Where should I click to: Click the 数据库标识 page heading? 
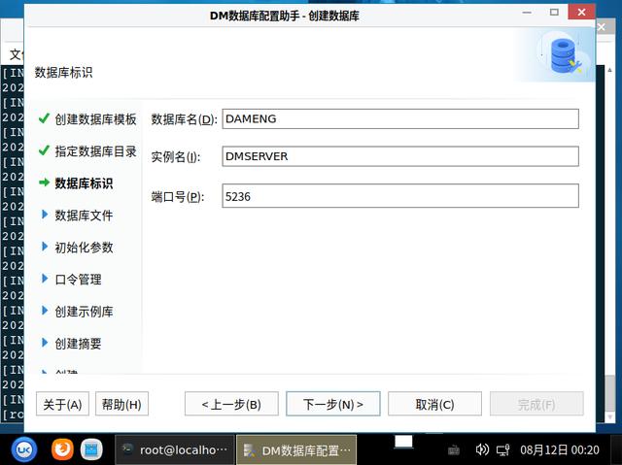64,73
